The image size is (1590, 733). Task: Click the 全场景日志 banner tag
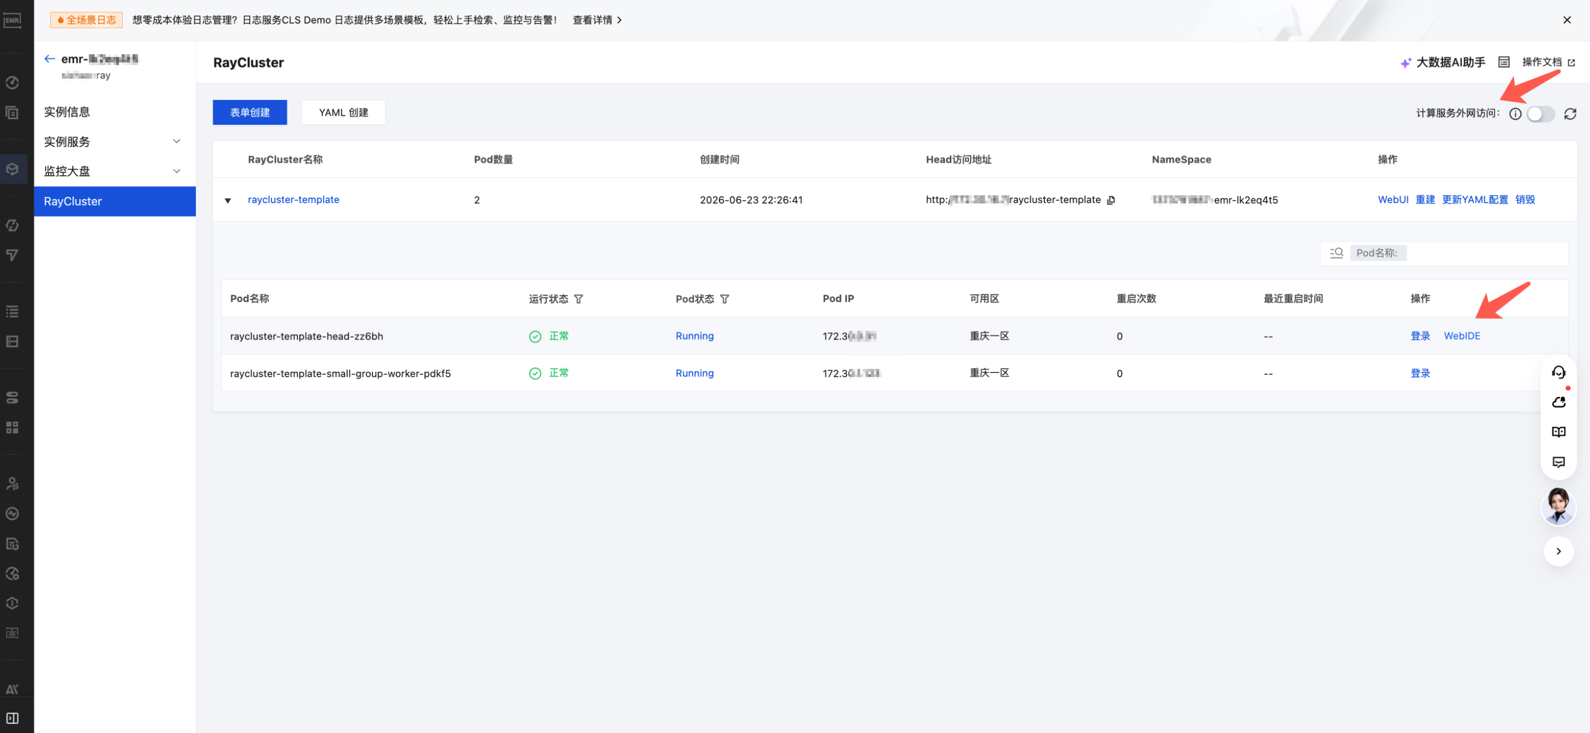[x=87, y=20]
